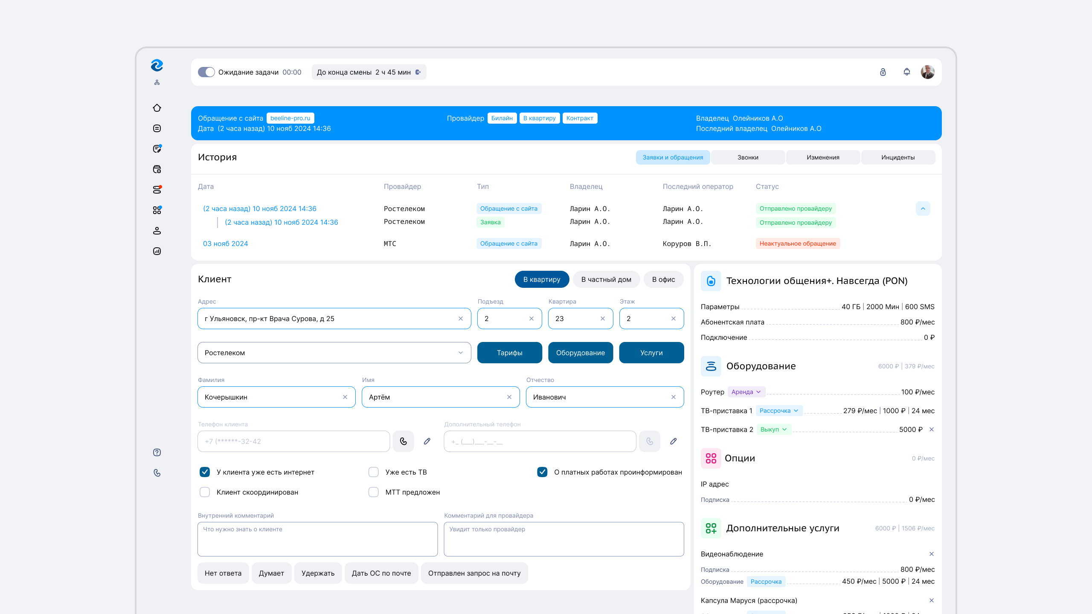This screenshot has height=614, width=1092.
Task: Click the lock icon in top bar
Action: coord(883,72)
